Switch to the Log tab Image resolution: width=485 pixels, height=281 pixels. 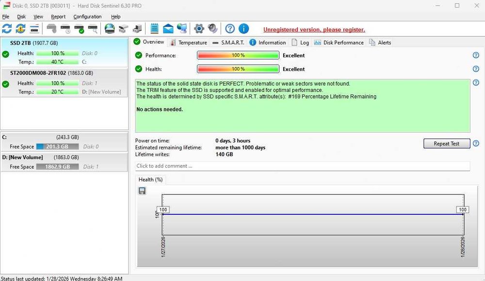(300, 43)
